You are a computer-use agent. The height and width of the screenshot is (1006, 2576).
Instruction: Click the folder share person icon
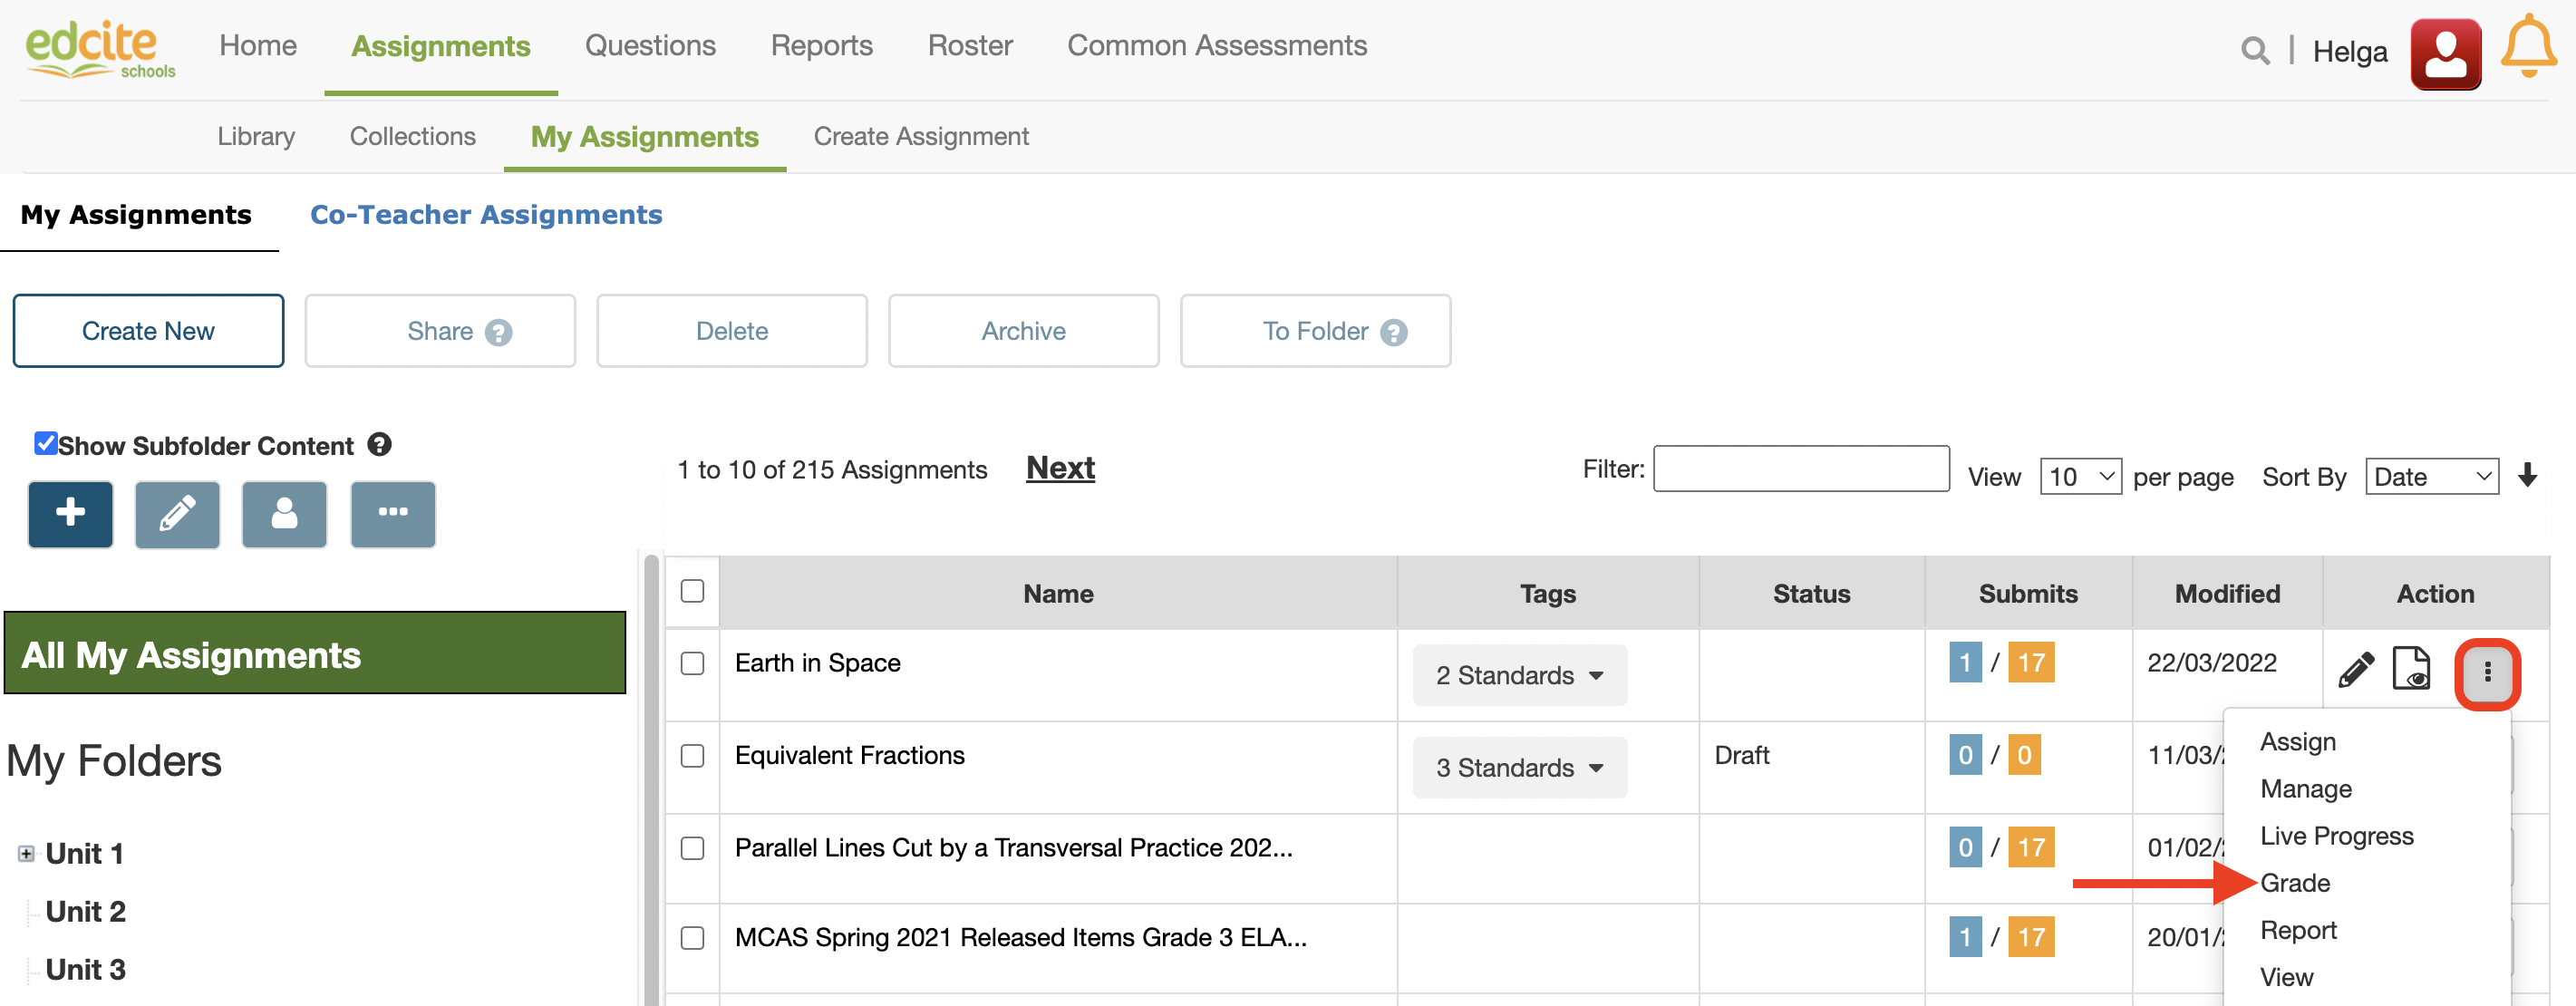click(284, 514)
